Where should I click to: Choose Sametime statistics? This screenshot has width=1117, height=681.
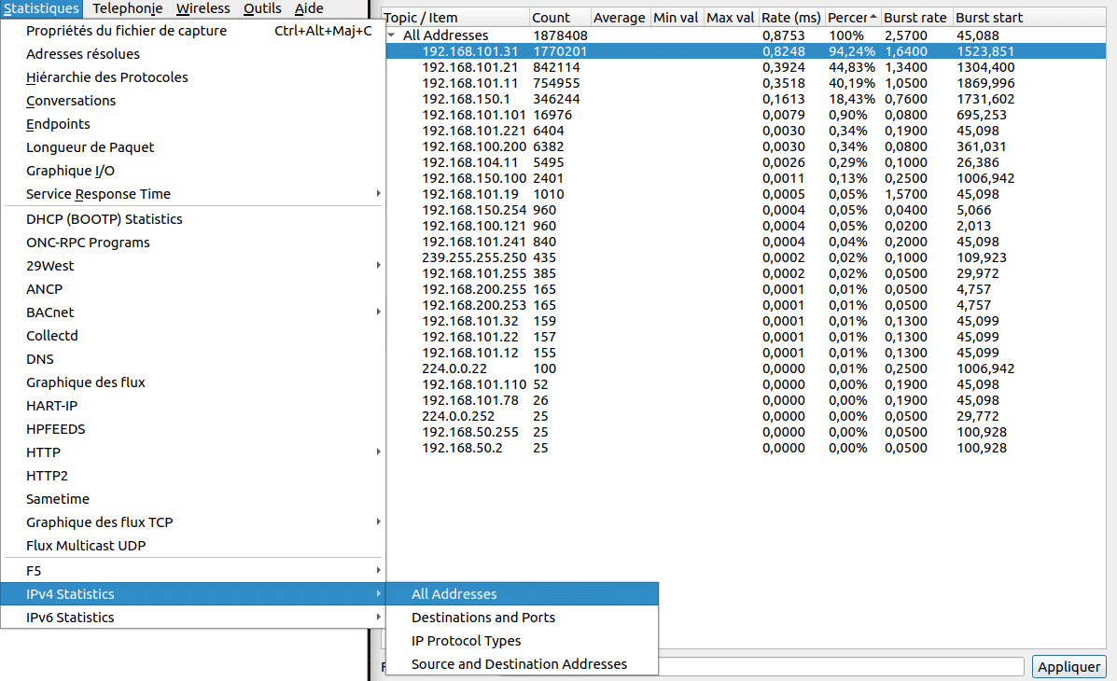click(193, 499)
